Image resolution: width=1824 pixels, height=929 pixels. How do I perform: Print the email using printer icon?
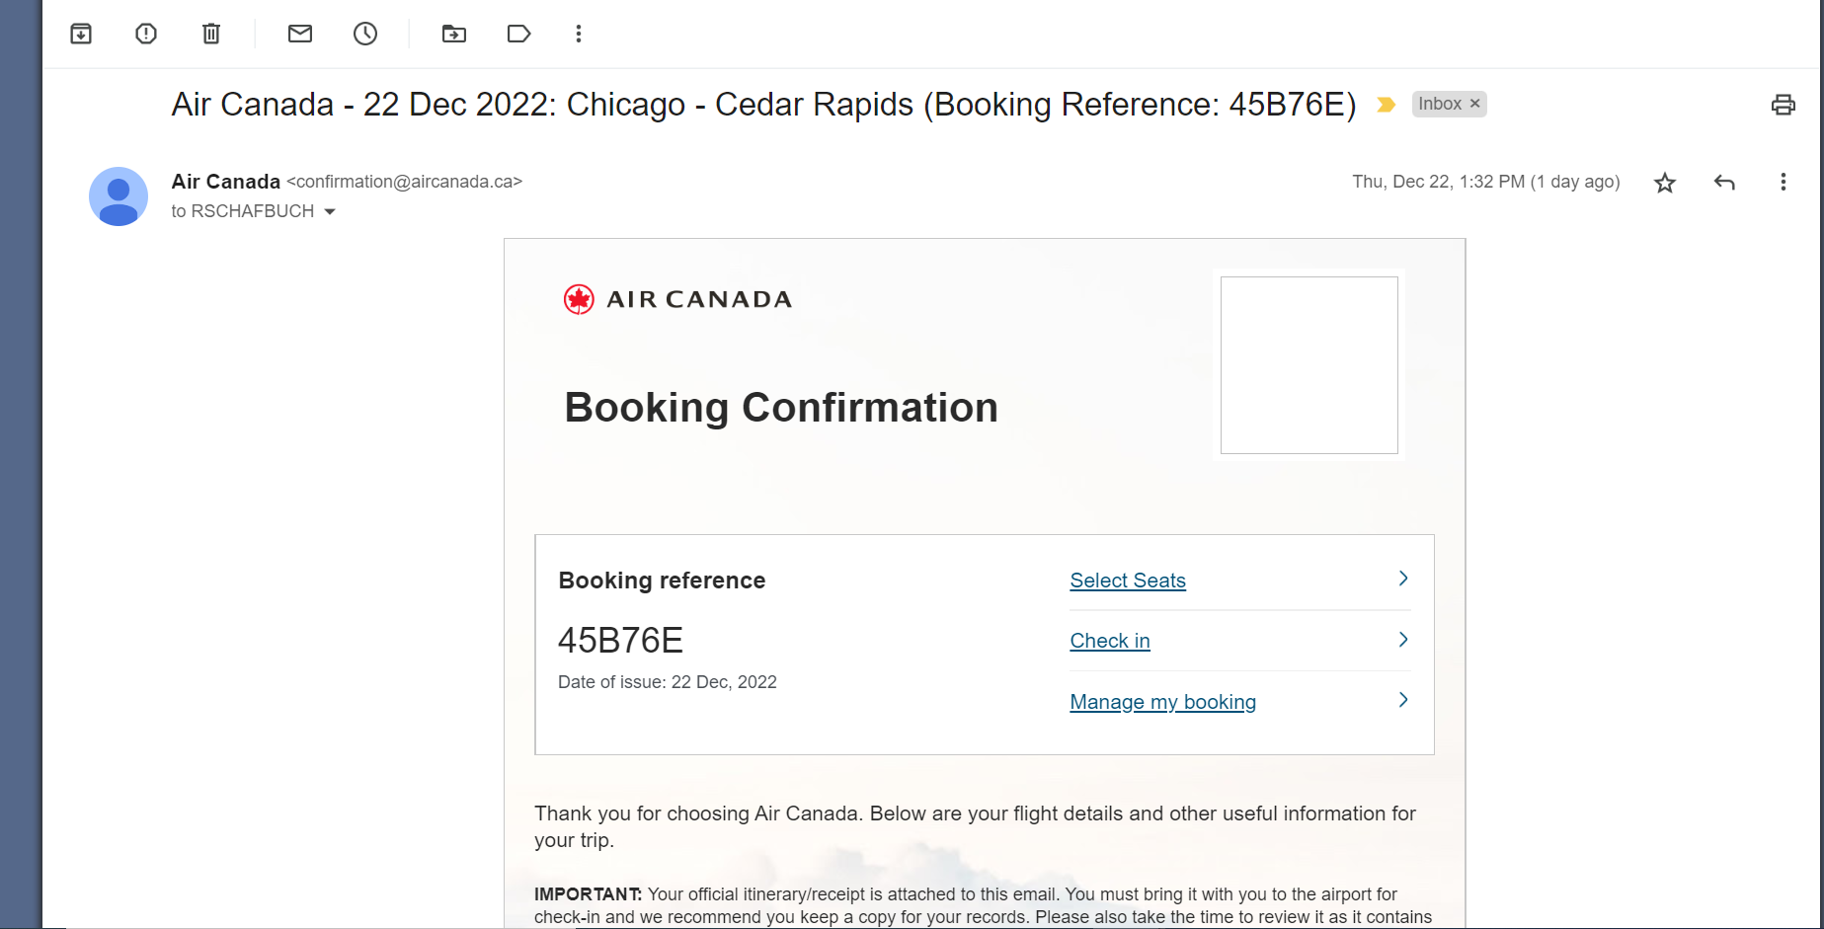point(1783,105)
